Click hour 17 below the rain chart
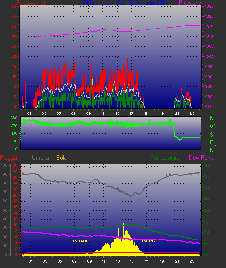Image resolution: width=226 pixels, height=268 pixels. [146, 261]
